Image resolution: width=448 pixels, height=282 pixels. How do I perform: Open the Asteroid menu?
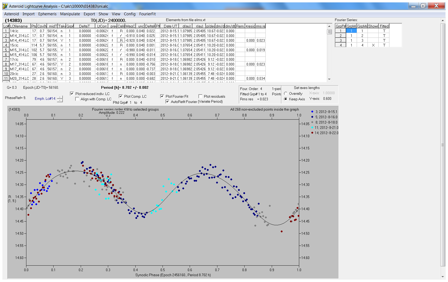pos(12,14)
